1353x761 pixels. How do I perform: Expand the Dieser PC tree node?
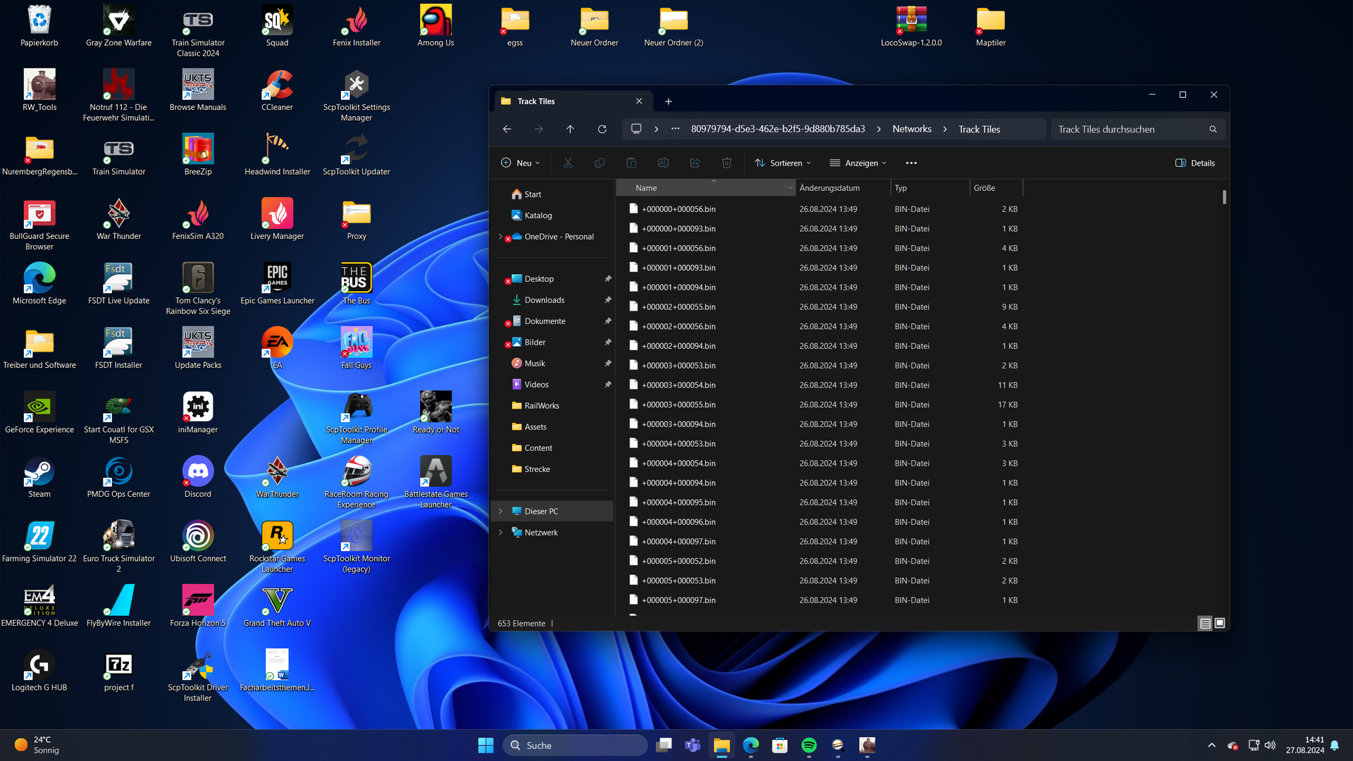[x=501, y=512]
